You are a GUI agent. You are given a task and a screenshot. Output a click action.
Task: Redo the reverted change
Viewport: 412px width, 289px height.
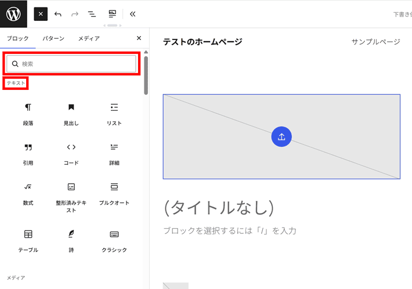75,14
